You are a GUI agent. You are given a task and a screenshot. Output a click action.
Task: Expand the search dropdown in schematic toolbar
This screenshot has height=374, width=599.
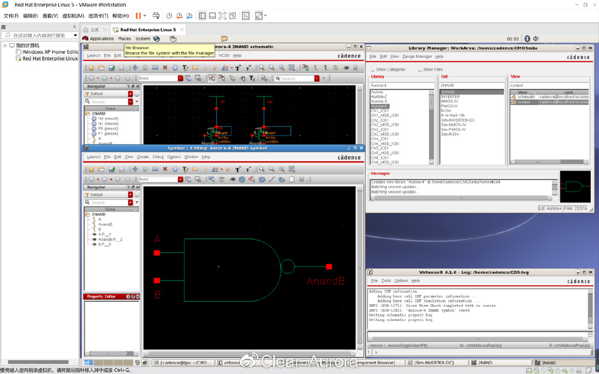tap(316, 78)
